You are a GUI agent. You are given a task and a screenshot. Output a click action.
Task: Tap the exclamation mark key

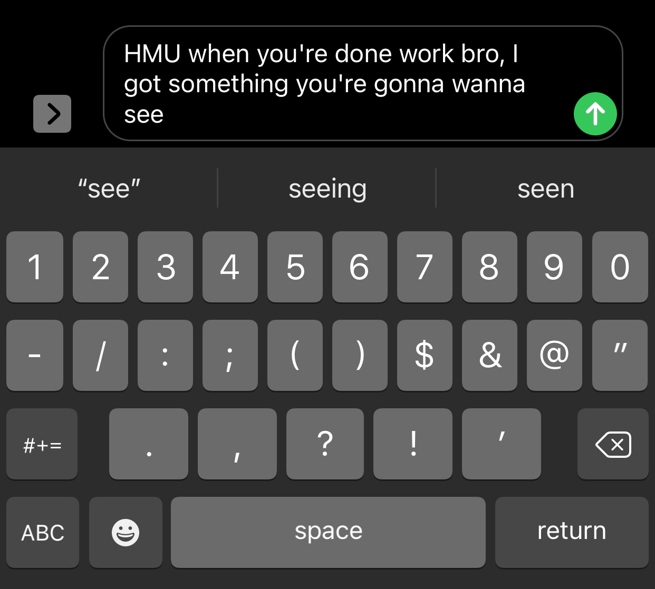413,444
